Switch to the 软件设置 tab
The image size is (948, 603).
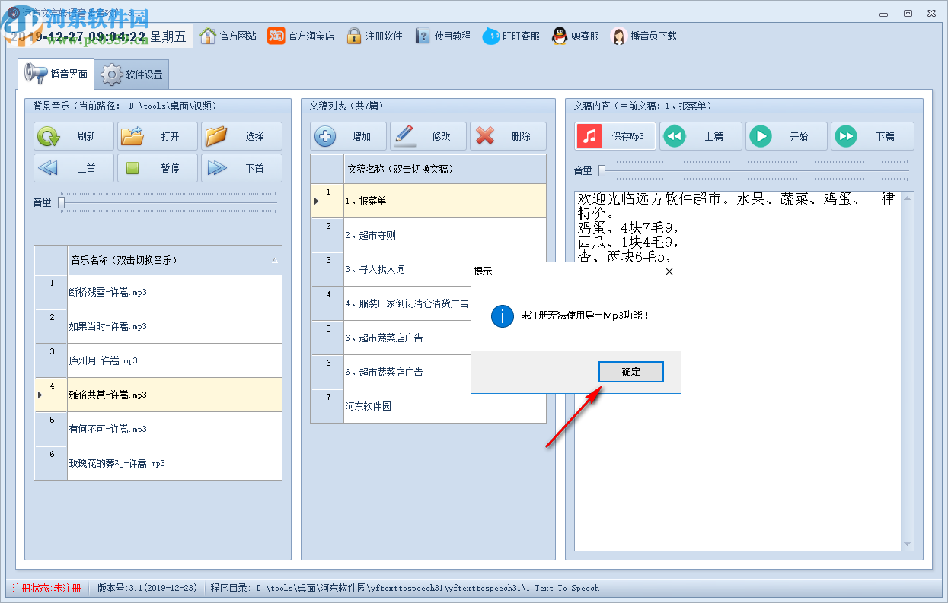click(x=132, y=75)
